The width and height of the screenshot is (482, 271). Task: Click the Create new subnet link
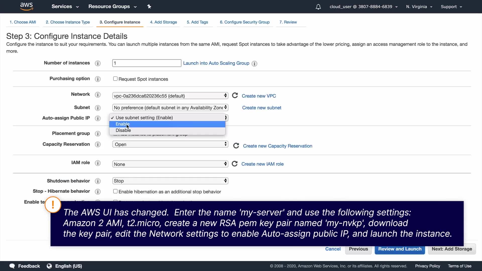262,108
